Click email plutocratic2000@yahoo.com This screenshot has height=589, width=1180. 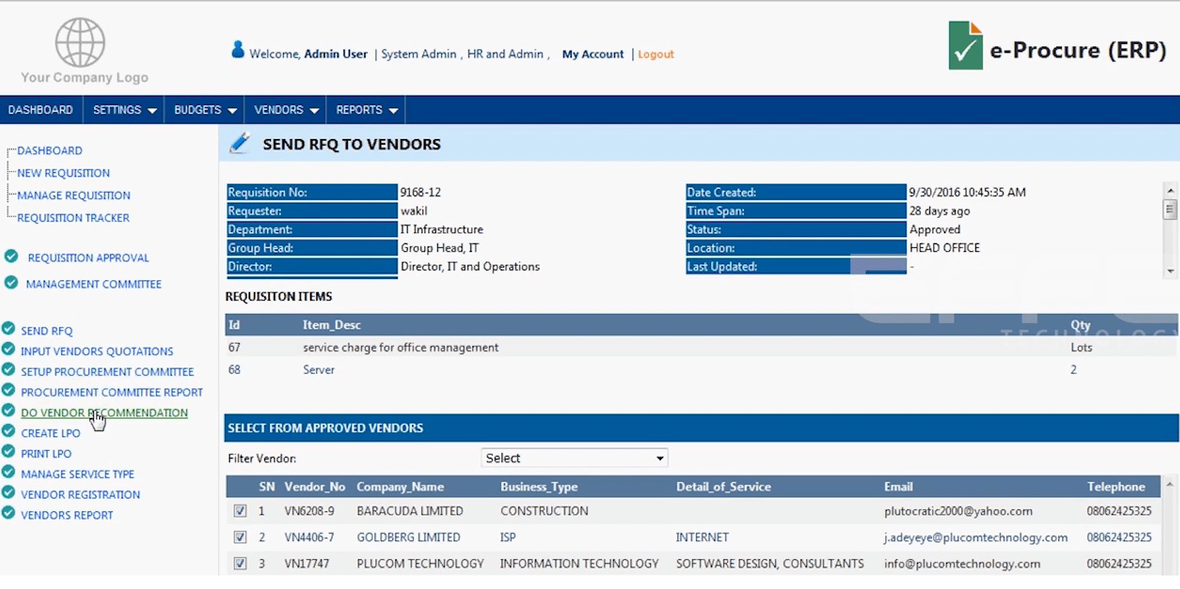(958, 511)
